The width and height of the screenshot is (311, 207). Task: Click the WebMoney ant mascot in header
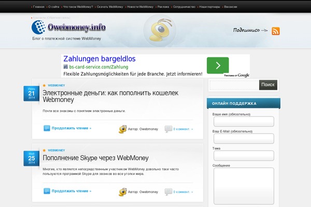coord(160,30)
